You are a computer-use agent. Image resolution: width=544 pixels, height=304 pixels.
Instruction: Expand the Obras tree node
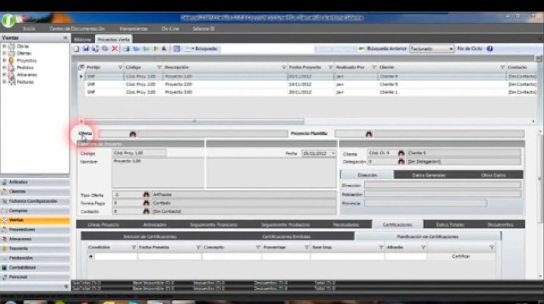tap(4, 46)
